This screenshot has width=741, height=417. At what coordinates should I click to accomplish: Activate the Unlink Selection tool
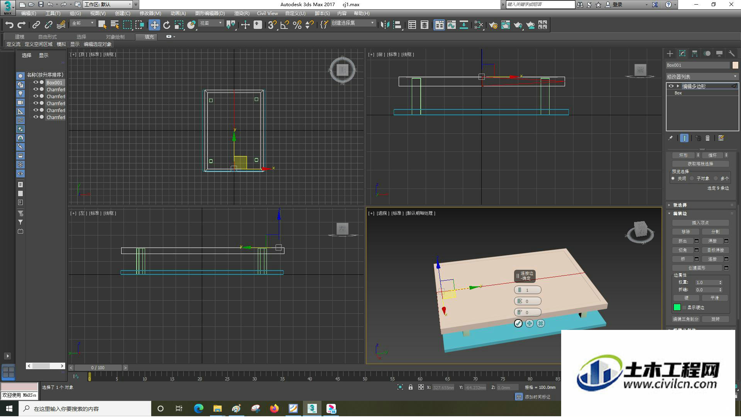[x=48, y=25]
